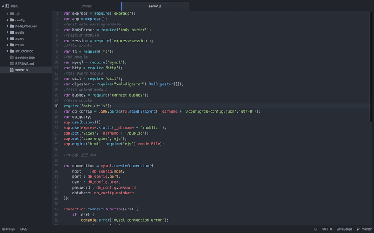Click renderFile on line 25
The image size is (374, 233).
pos(149,144)
